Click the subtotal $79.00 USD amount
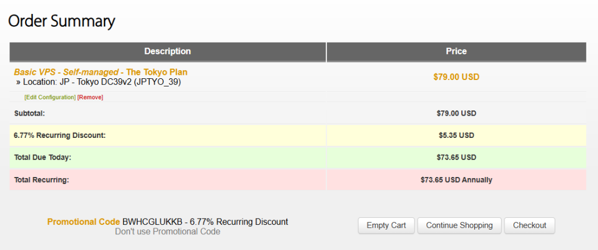Viewport: 598px width, 250px height. pyautogui.click(x=456, y=113)
